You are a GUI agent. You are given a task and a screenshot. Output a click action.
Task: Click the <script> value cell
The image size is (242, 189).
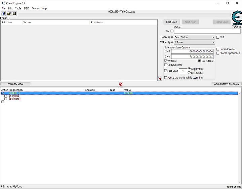(x=128, y=93)
